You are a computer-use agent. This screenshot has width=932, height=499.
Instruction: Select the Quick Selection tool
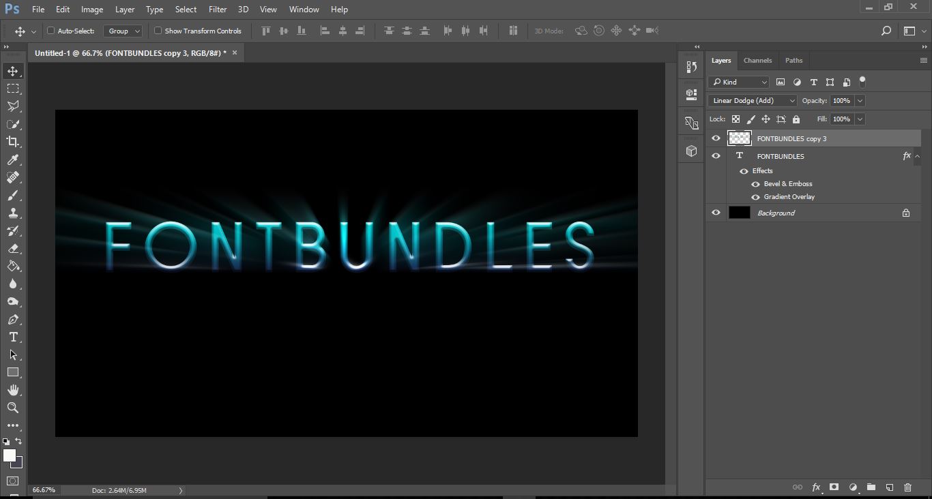pyautogui.click(x=13, y=124)
